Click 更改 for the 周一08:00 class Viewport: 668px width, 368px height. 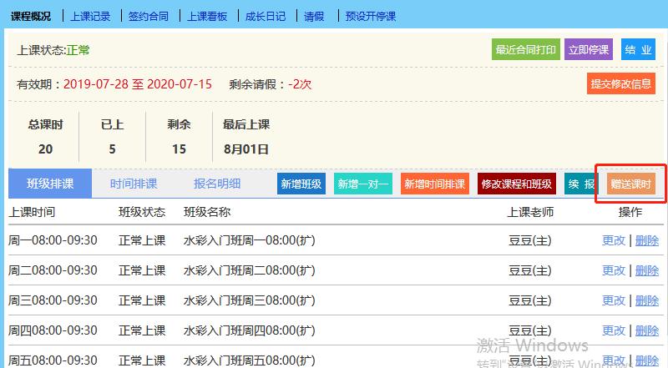click(x=614, y=240)
